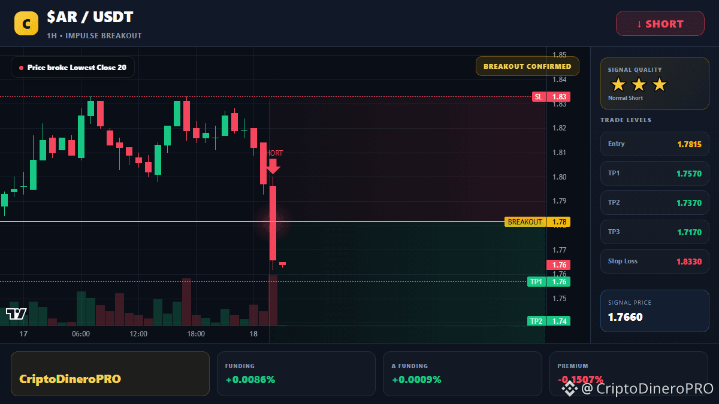Click the Signal Price 1.7660 card
The height and width of the screenshot is (404, 719).
[x=655, y=311]
